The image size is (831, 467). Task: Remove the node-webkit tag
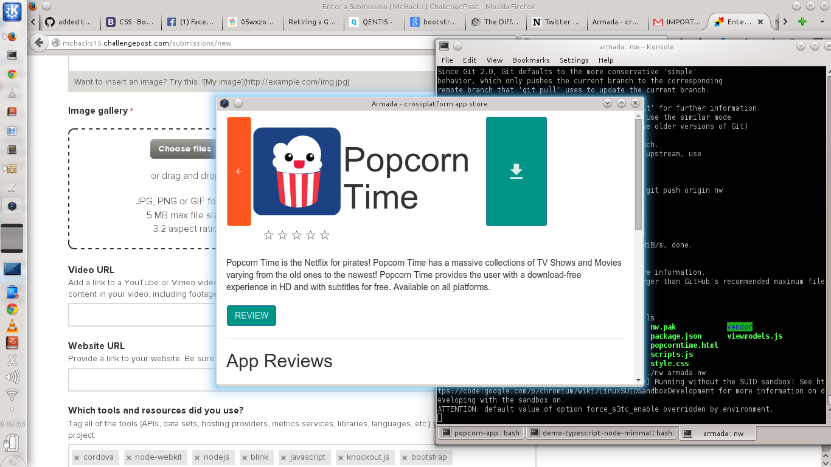[x=128, y=458]
